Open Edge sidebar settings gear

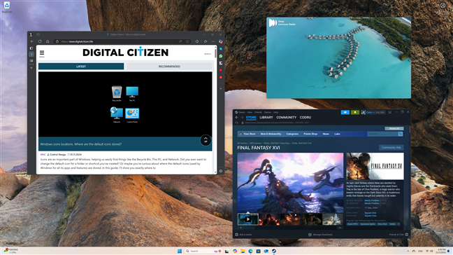click(221, 171)
